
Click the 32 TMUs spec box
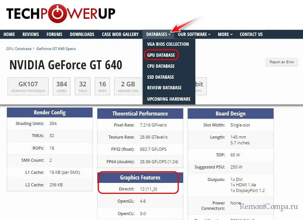83,86
